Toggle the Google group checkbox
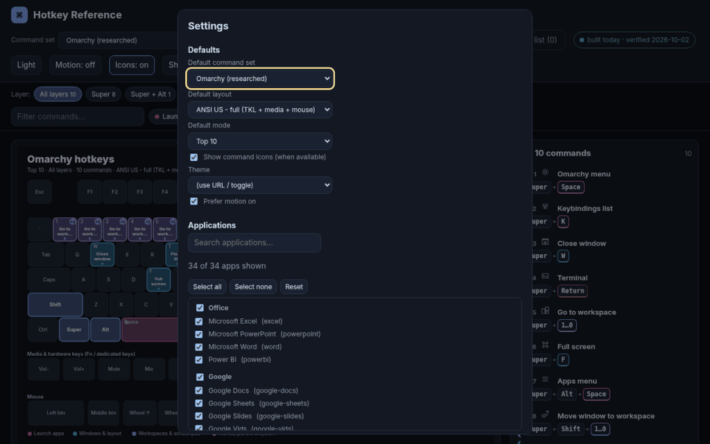The height and width of the screenshot is (444, 710). pos(200,377)
